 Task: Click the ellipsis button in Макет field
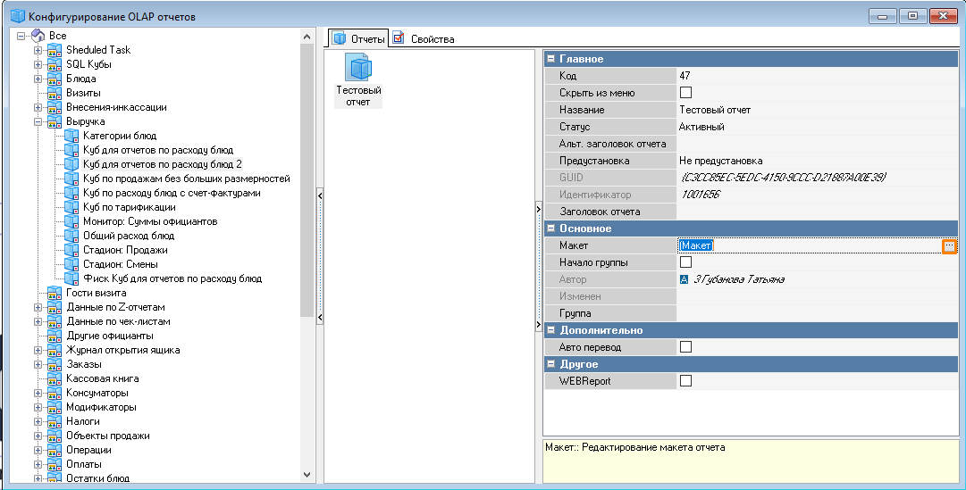pyautogui.click(x=949, y=245)
